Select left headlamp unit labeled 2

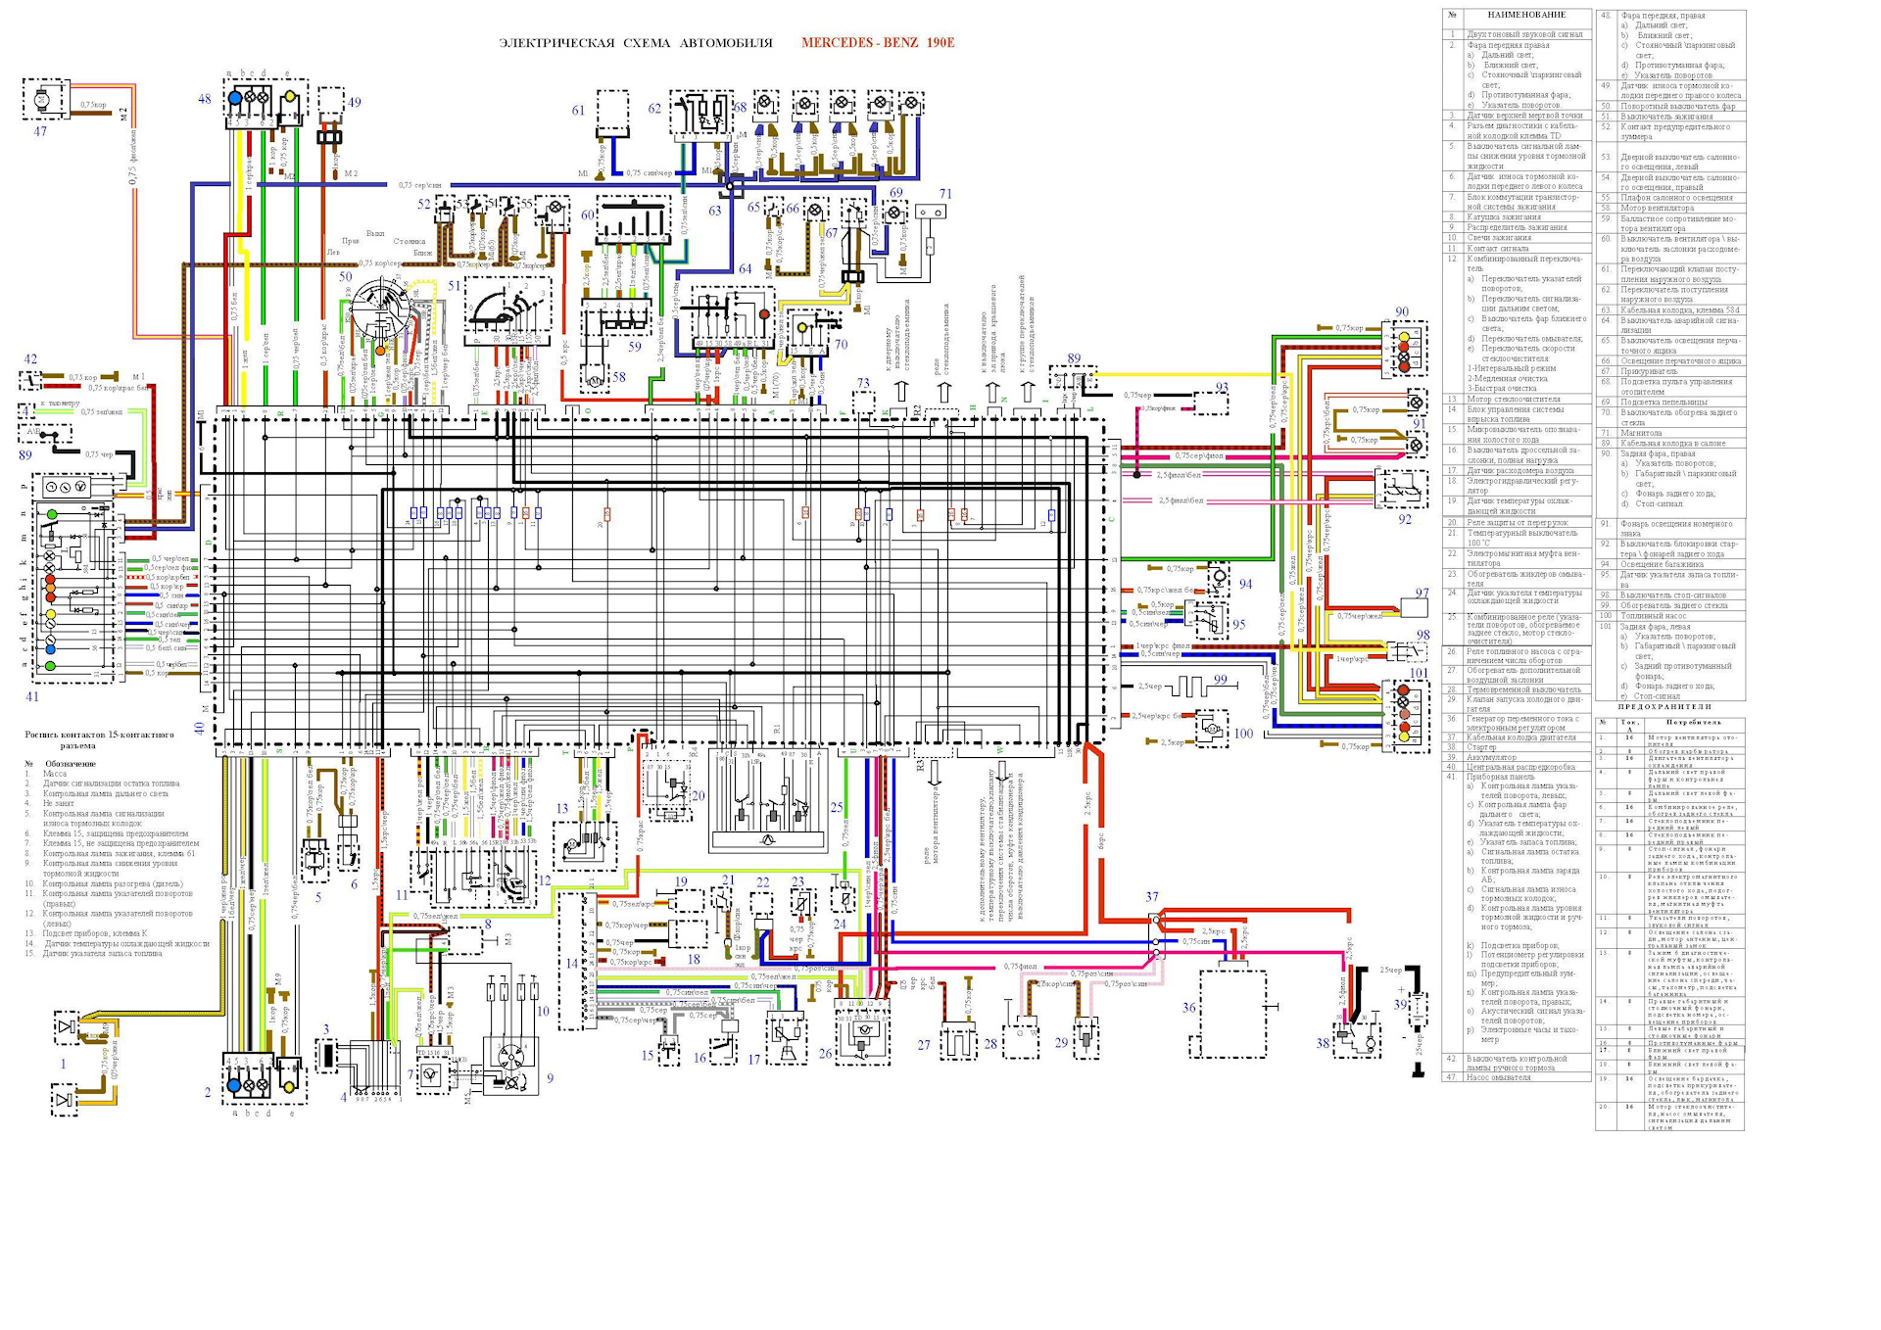(x=265, y=1079)
